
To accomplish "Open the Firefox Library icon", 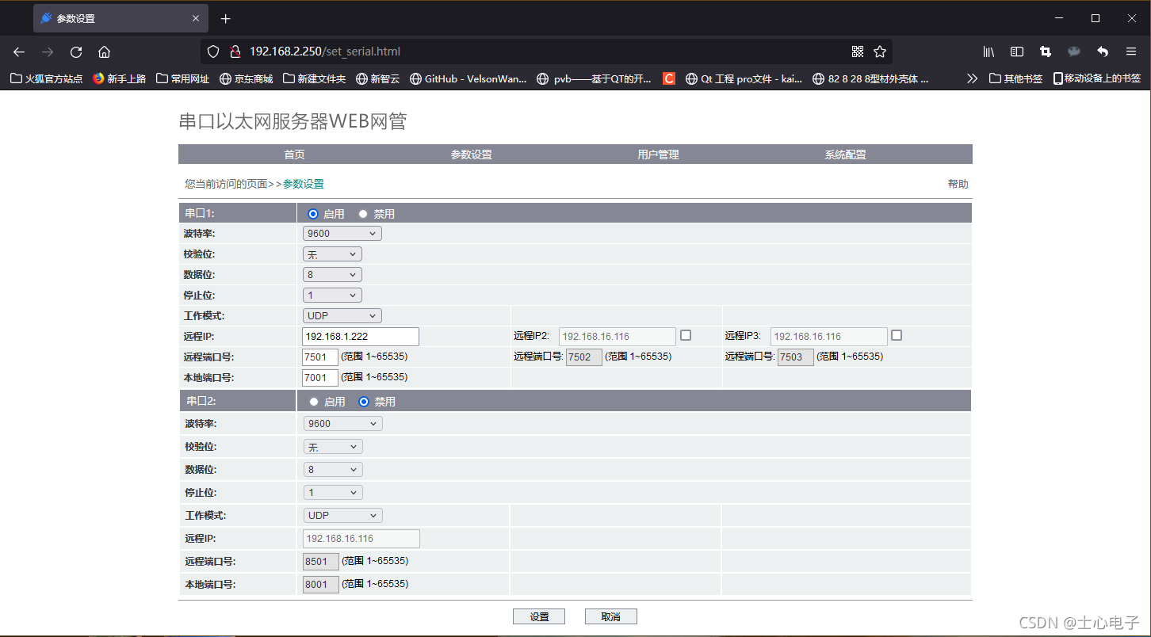I will coord(988,51).
